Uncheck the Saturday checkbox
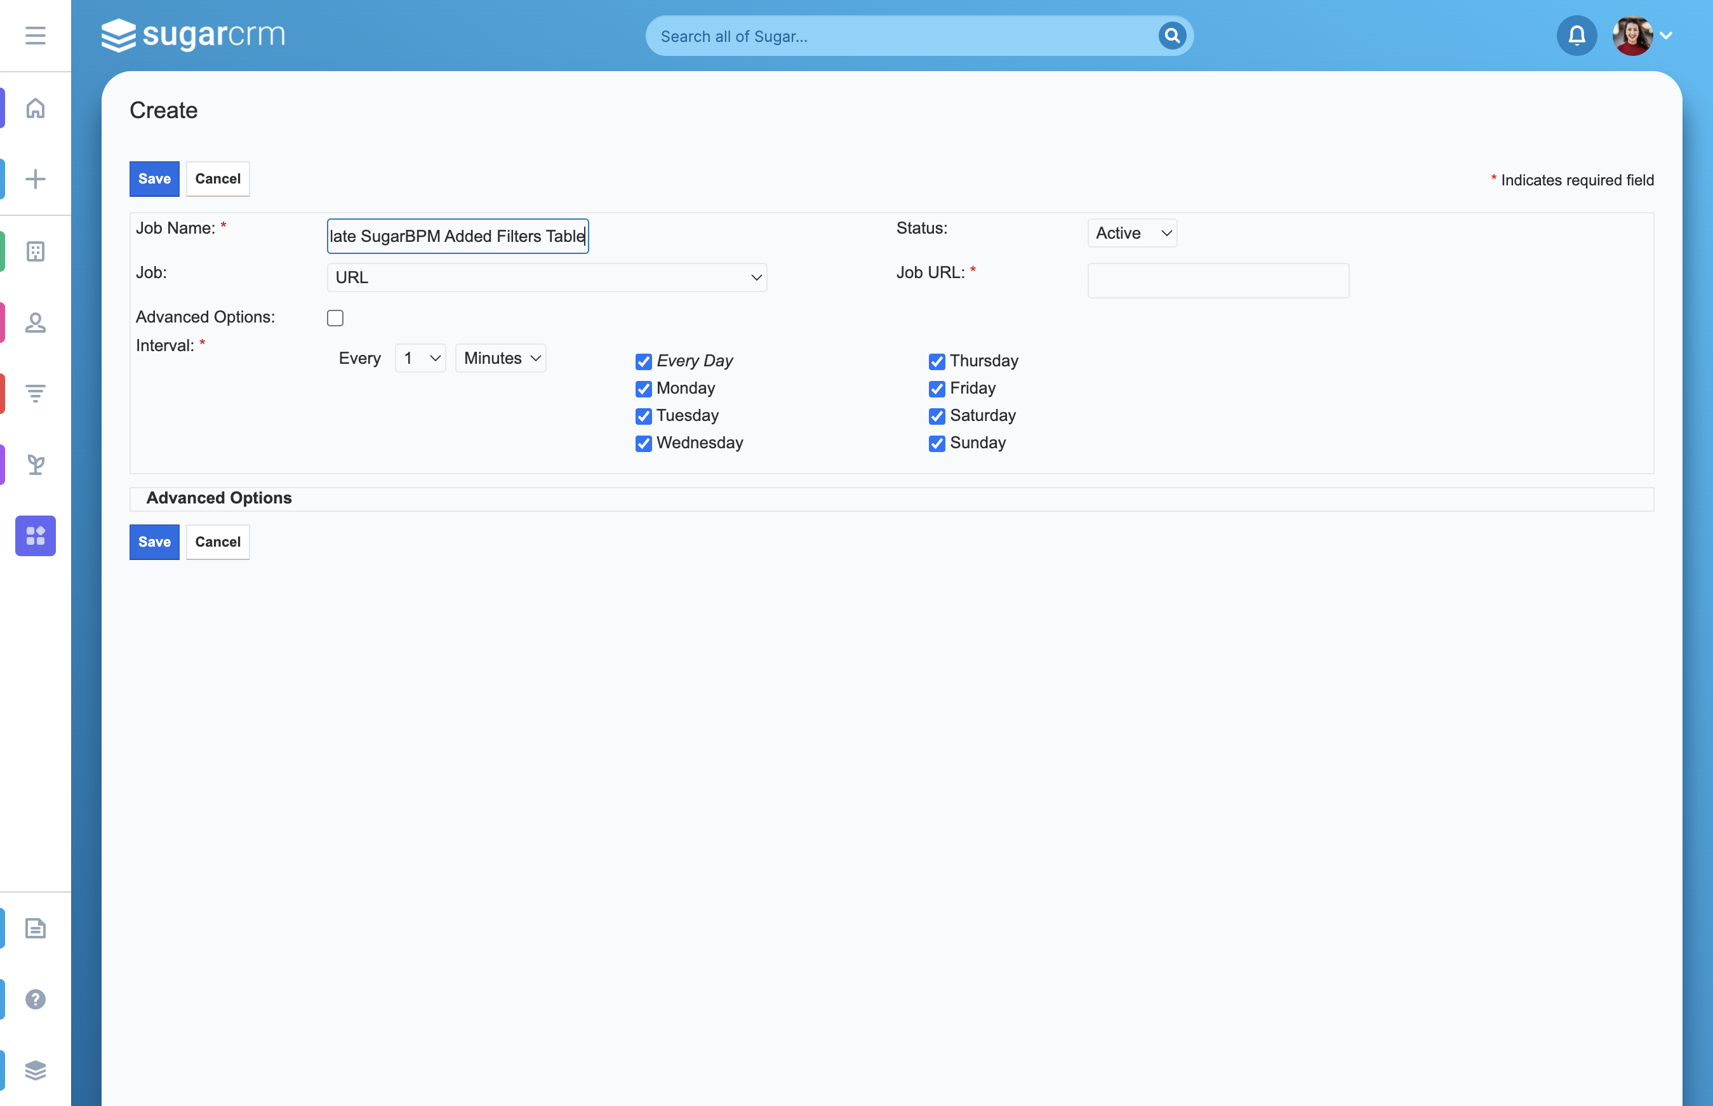Image resolution: width=1713 pixels, height=1106 pixels. (936, 416)
